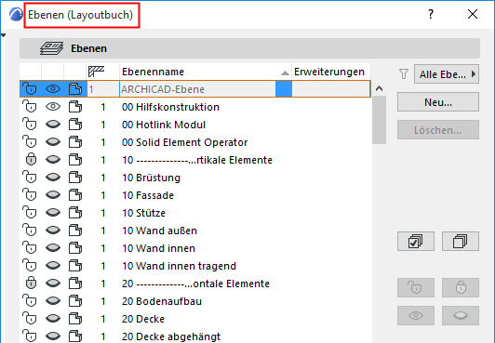This screenshot has height=343, width=495.
Task: Toggle lock icon on 10 Wand außen layer
Action: click(30, 231)
